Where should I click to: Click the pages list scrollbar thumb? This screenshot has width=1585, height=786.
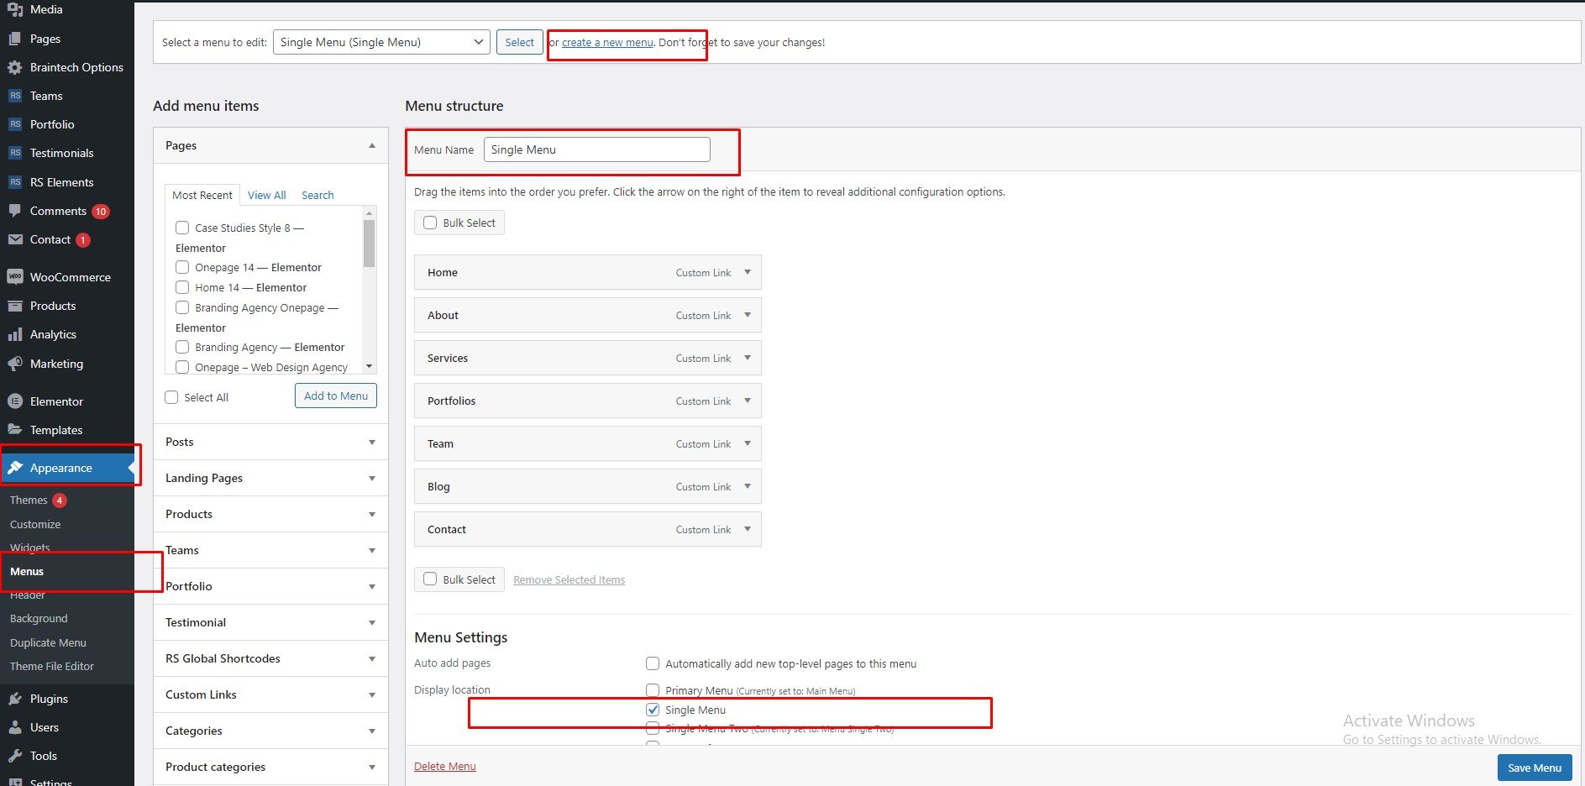coord(369,244)
